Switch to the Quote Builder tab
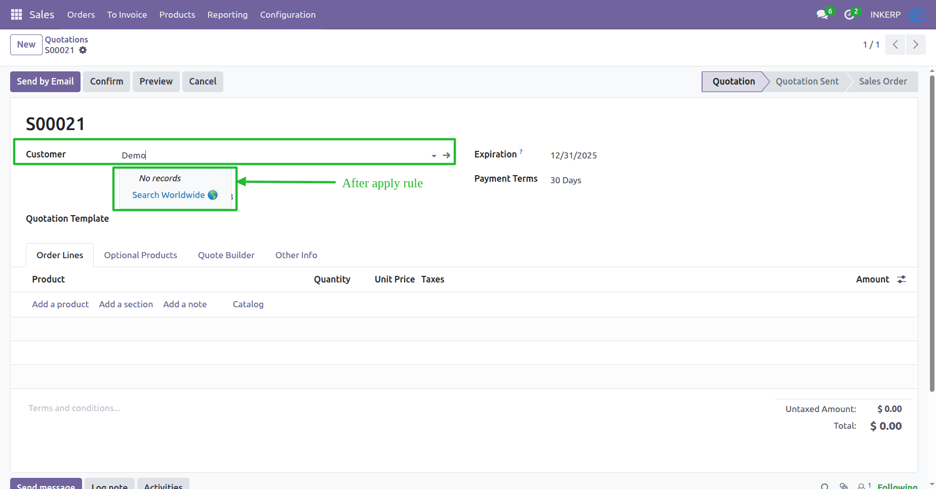Viewport: 936px width, 489px height. click(226, 255)
